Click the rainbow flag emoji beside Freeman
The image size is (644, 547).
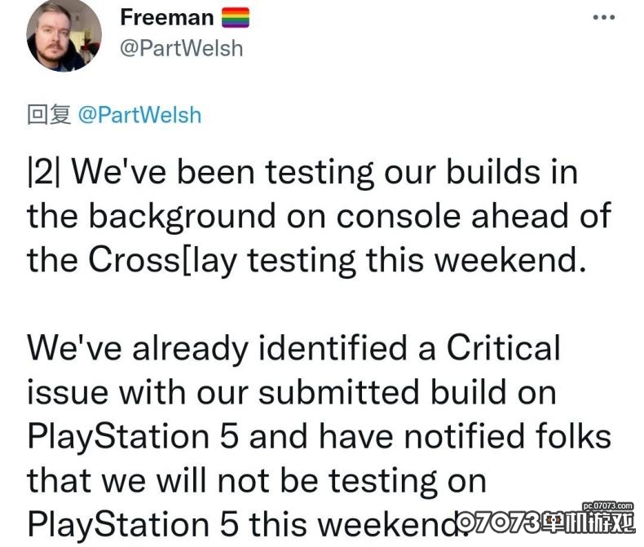point(236,18)
